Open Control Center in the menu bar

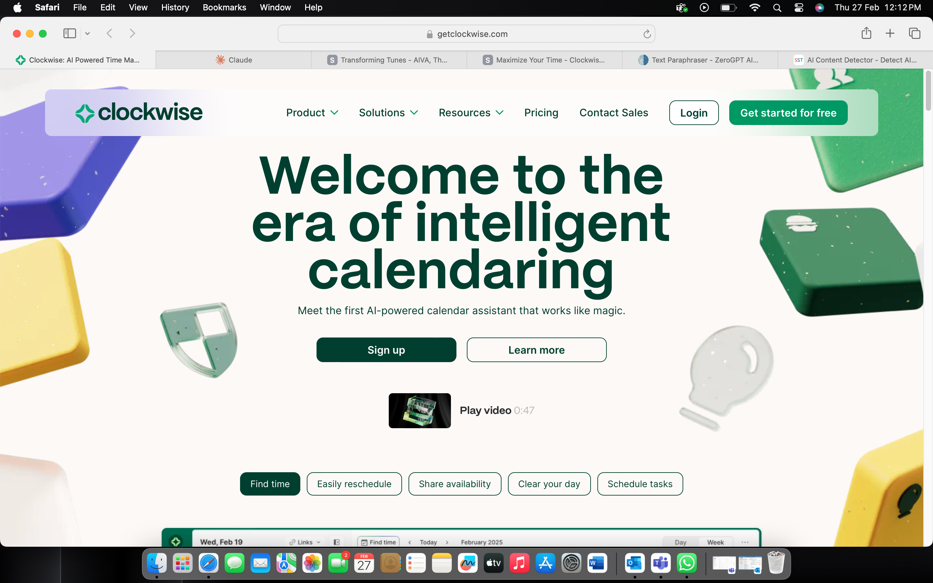point(799,7)
